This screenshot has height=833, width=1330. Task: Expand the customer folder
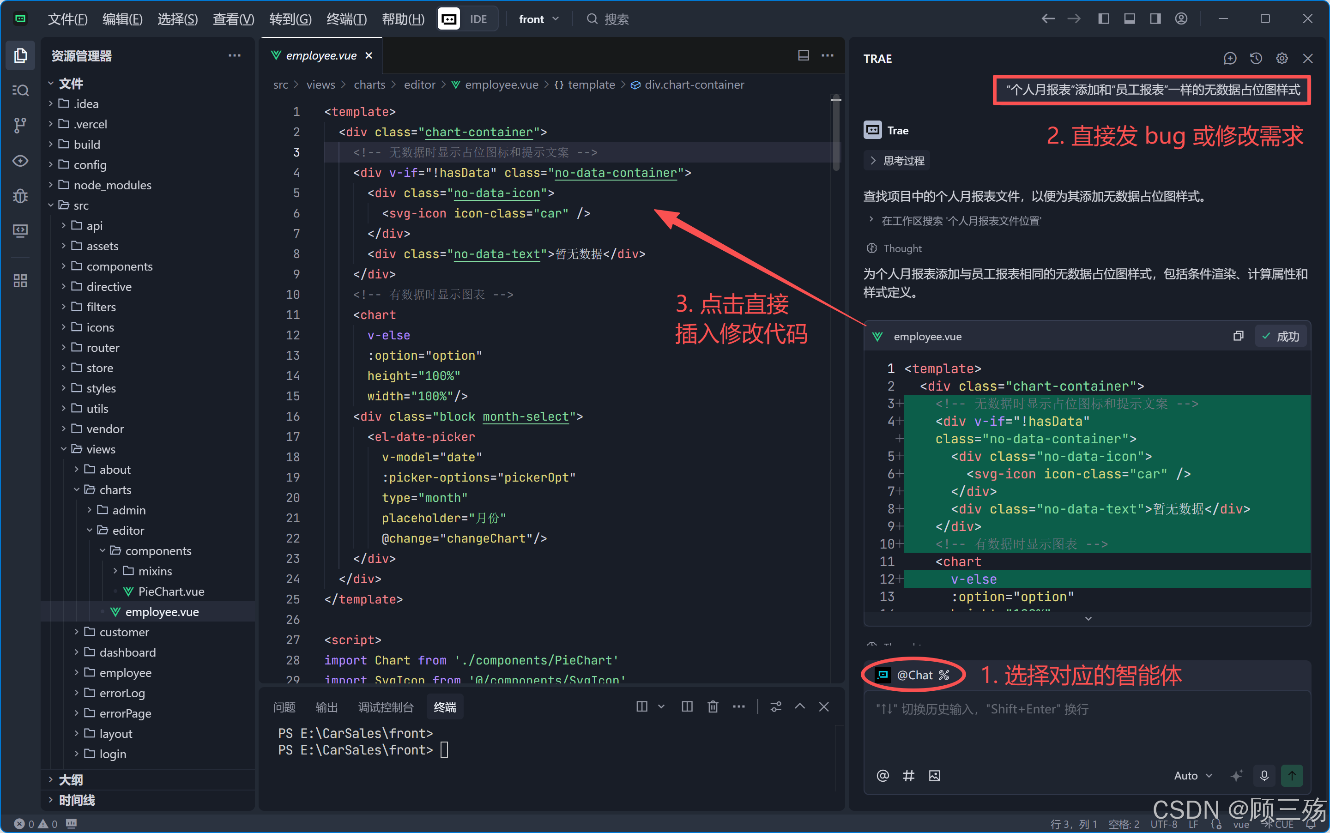[x=123, y=632]
